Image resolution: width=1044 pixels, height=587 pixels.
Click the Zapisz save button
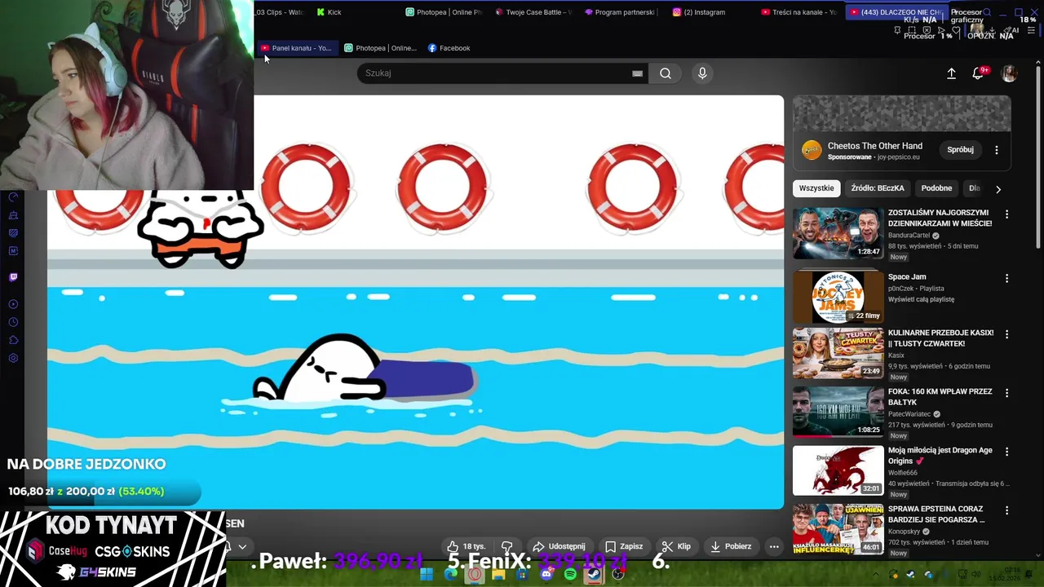pyautogui.click(x=624, y=546)
